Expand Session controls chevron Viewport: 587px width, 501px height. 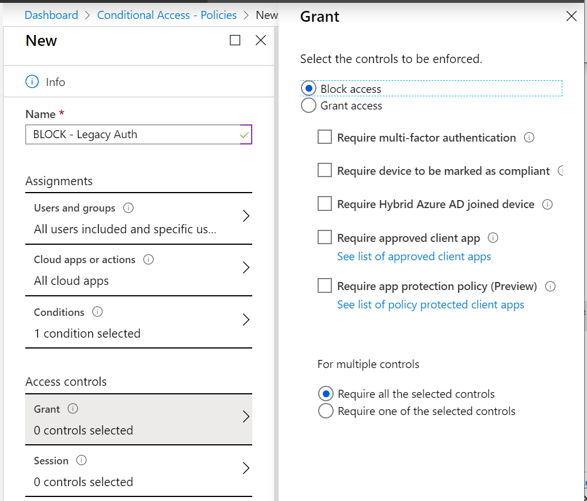(246, 468)
